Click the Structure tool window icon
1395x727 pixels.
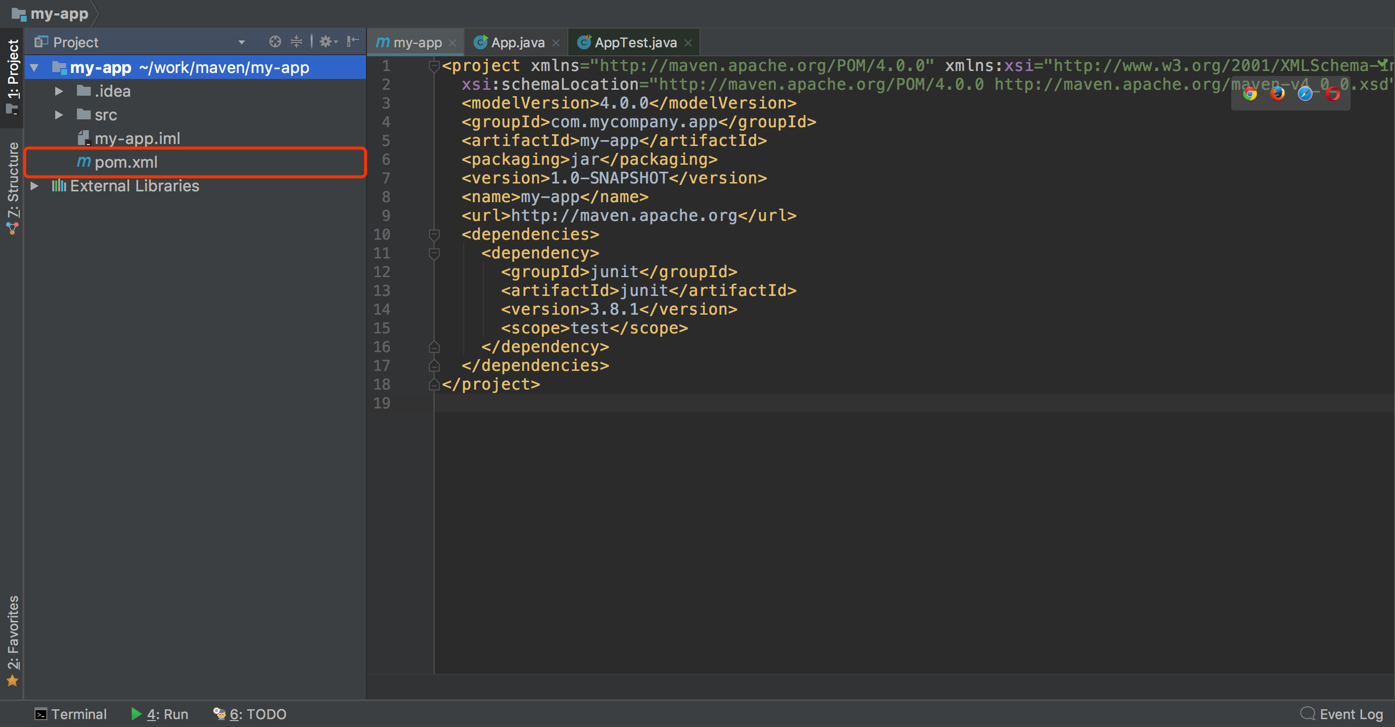coord(12,228)
